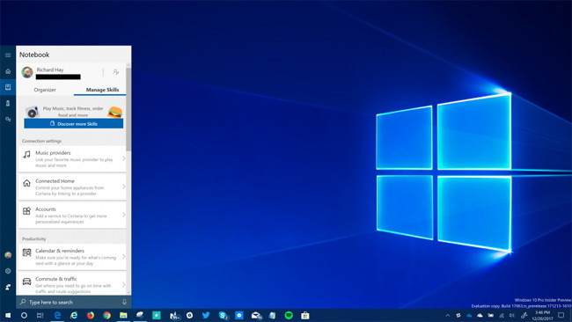Click the network tray icon

click(502, 316)
